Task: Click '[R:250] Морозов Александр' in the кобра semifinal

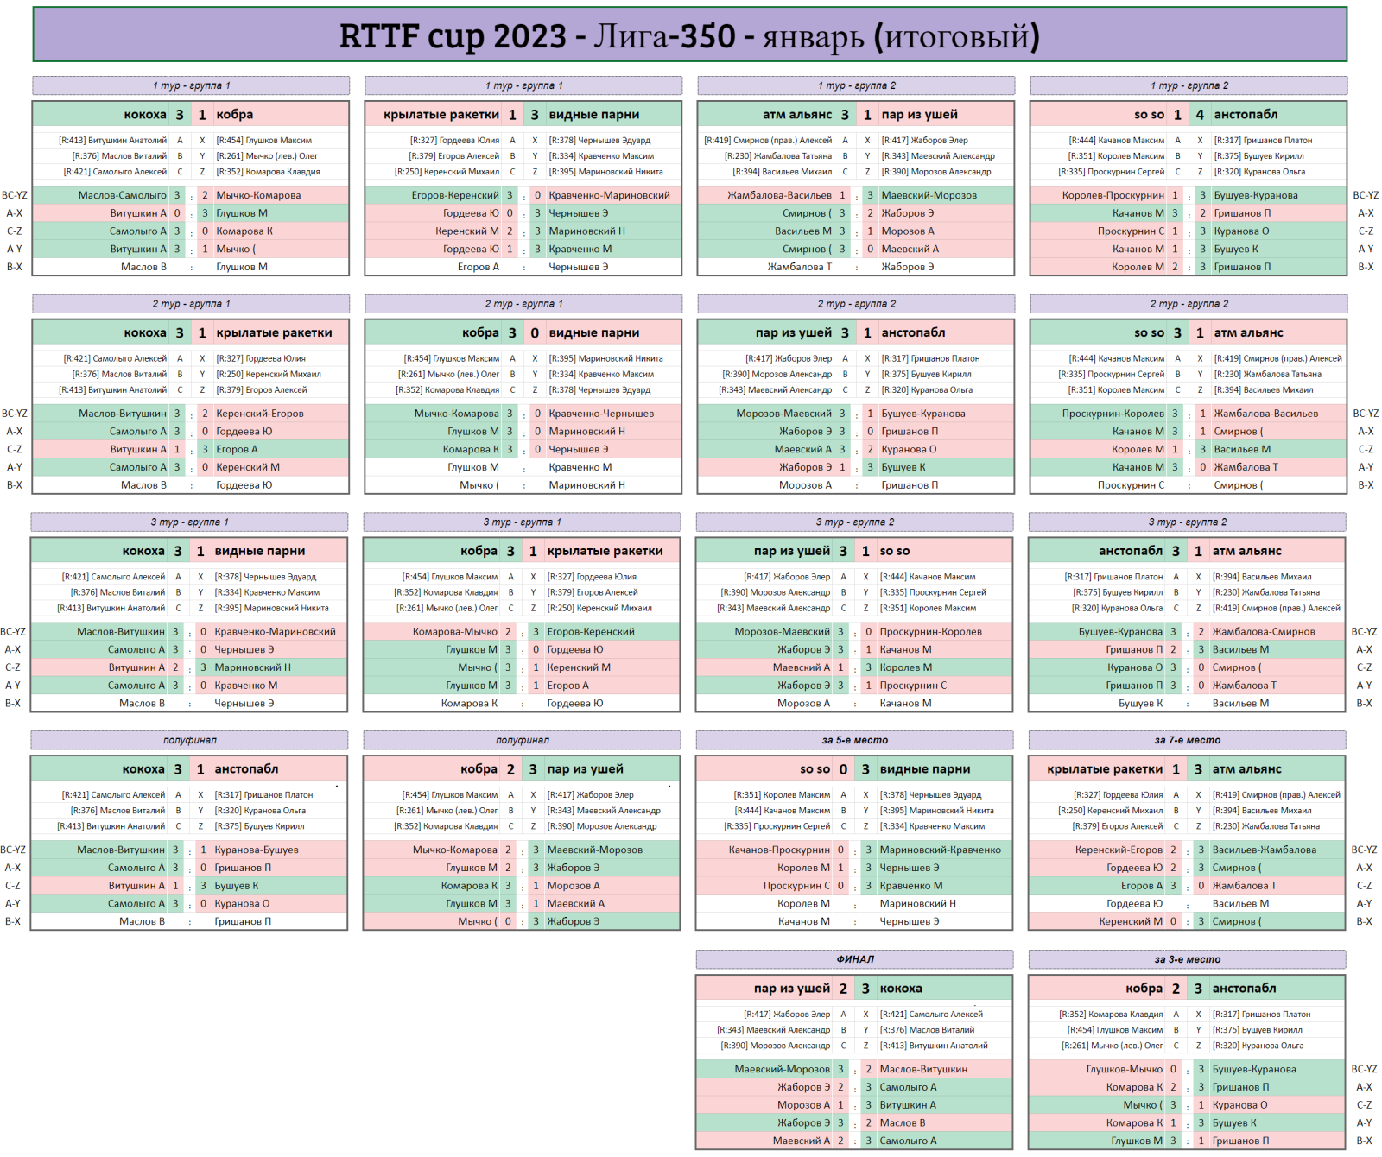Action: click(x=602, y=826)
